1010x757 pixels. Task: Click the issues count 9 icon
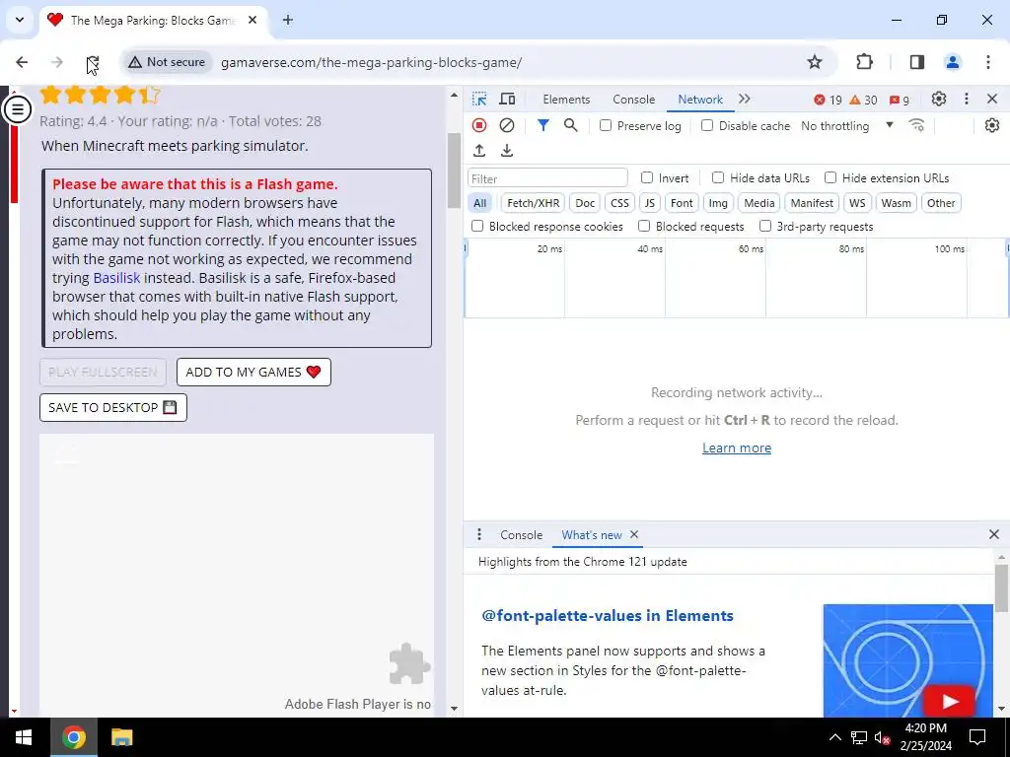(900, 100)
